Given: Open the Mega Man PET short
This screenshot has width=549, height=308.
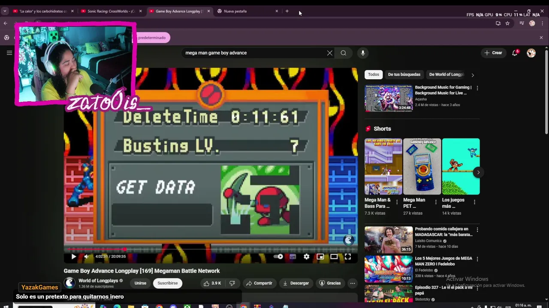Looking at the screenshot, I should 422,166.
